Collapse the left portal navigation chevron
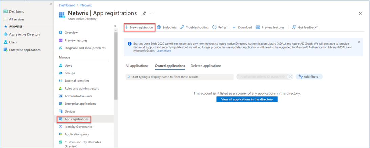370x148 pixels. click(51, 4)
